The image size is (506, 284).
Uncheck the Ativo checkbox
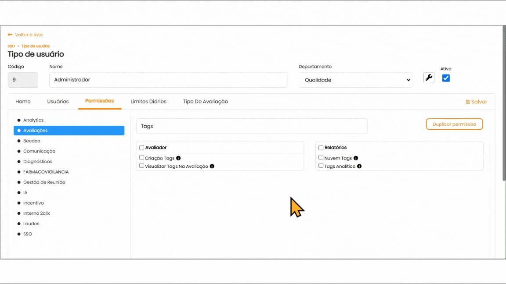point(446,78)
